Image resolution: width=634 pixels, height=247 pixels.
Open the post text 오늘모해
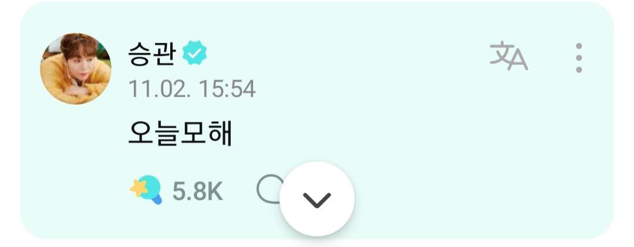180,133
